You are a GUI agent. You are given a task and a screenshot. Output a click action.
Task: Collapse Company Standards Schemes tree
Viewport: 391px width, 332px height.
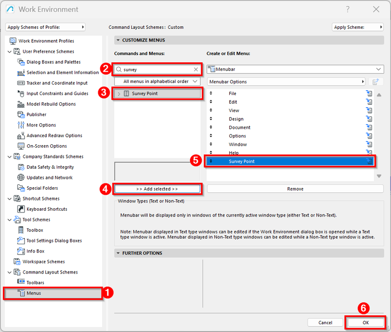(x=9, y=156)
